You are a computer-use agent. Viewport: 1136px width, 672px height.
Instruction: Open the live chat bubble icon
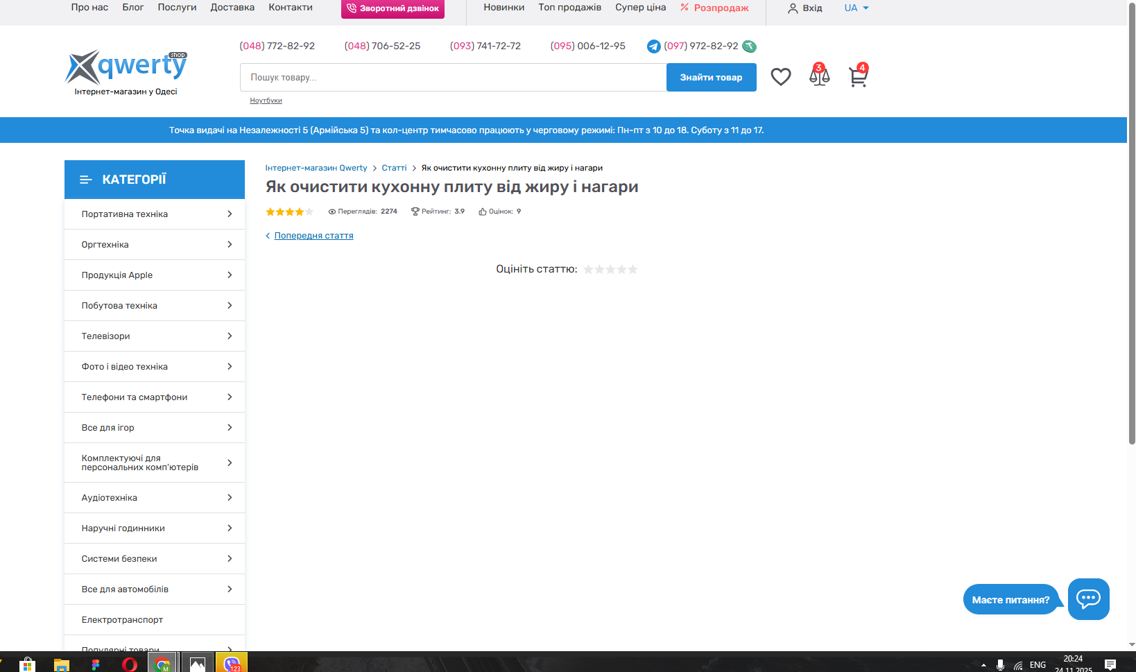[1088, 598]
